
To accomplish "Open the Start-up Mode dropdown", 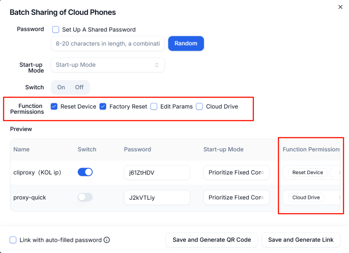I will coord(108,65).
